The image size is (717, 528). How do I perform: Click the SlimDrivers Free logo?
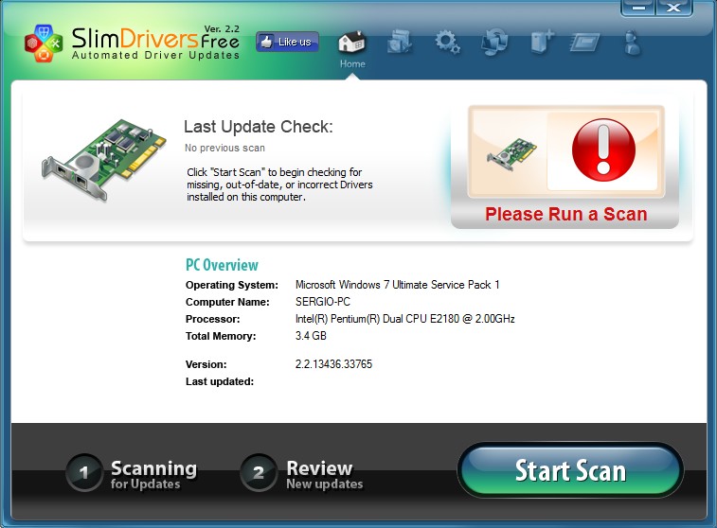133,42
